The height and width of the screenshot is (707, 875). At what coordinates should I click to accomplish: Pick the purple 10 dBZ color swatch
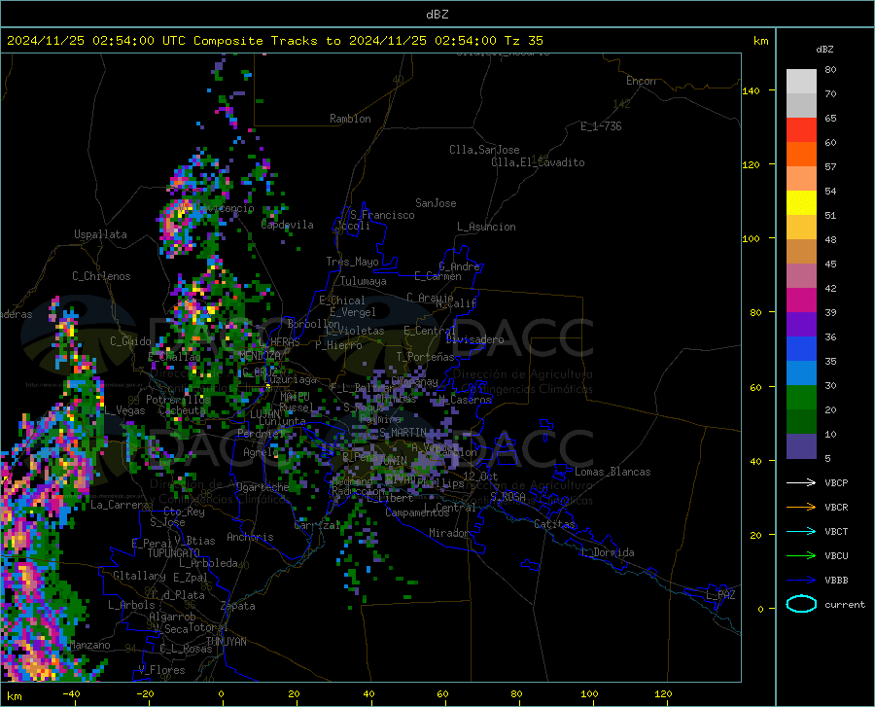(801, 445)
